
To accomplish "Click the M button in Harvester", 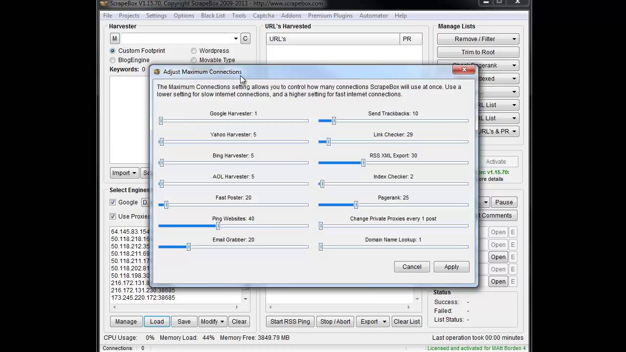I will (114, 39).
